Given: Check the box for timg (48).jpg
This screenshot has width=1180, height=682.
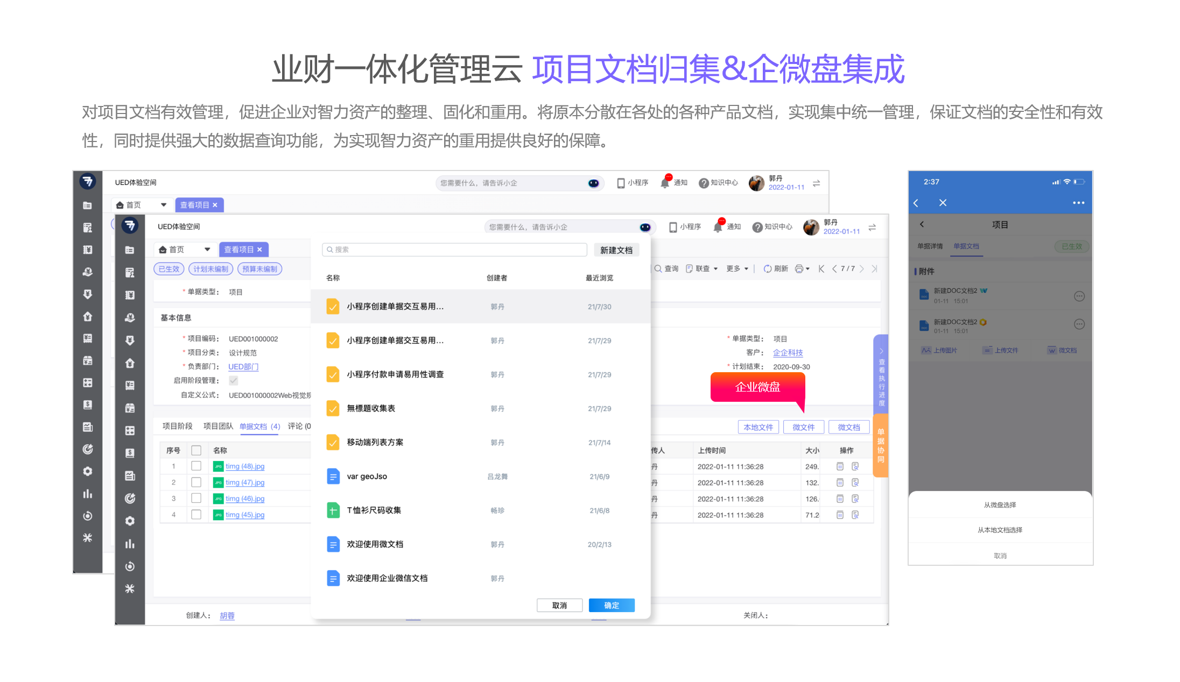Looking at the screenshot, I should [x=196, y=466].
